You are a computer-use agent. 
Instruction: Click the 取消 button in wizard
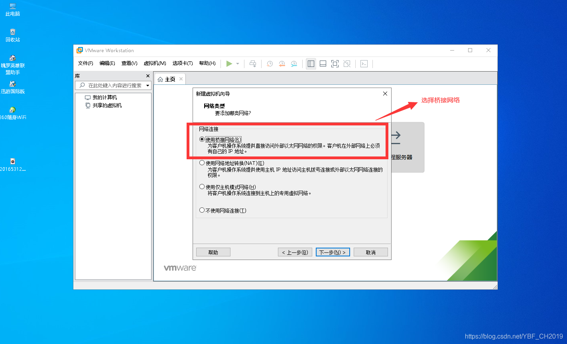[371, 252]
